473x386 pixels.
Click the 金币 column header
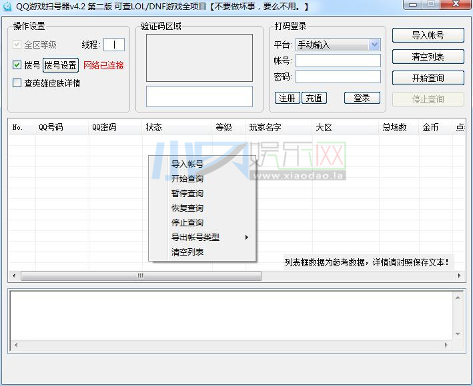click(436, 127)
